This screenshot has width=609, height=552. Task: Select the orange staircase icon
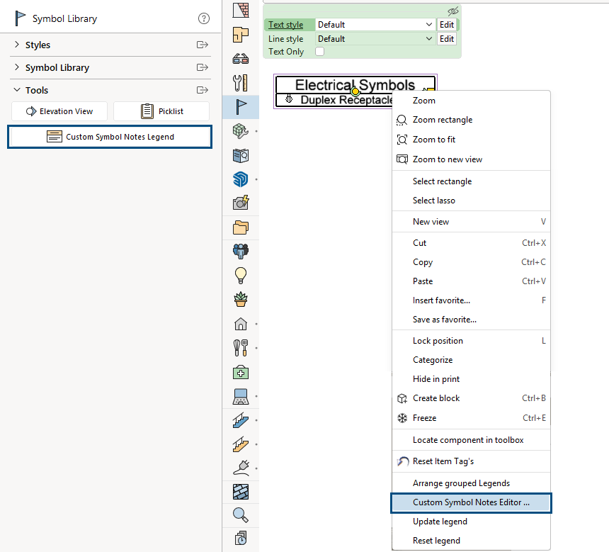click(241, 444)
